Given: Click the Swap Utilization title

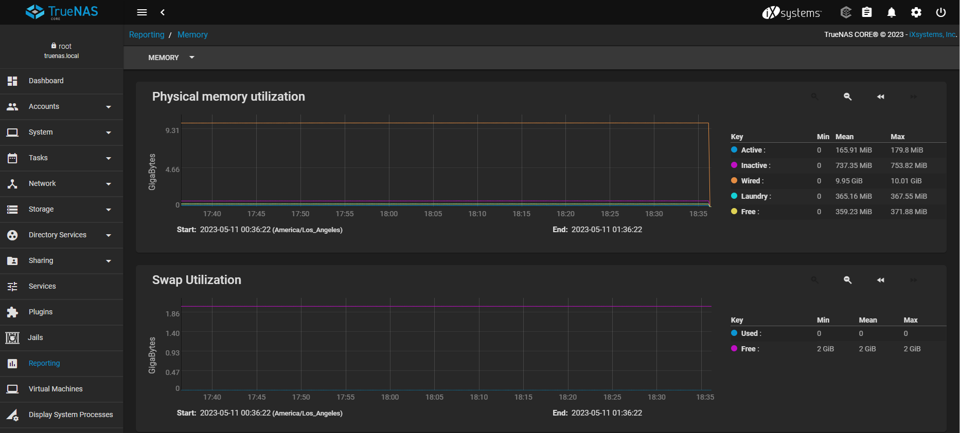Looking at the screenshot, I should (197, 280).
